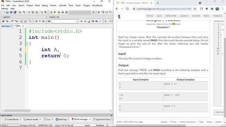
Task: Click the Match case 'Aa' icon
Action: coord(96,21)
